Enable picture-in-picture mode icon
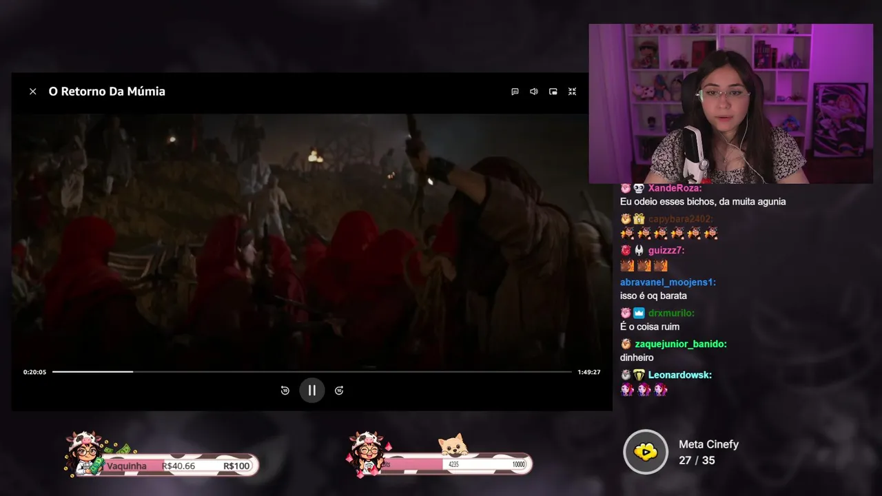The height and width of the screenshot is (496, 882). tap(553, 92)
